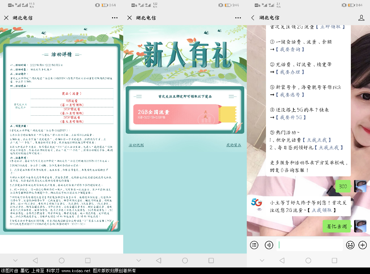Viewport: 370px width, 274px height.
Task: Switch to voice input in chat
Action: tap(269, 245)
